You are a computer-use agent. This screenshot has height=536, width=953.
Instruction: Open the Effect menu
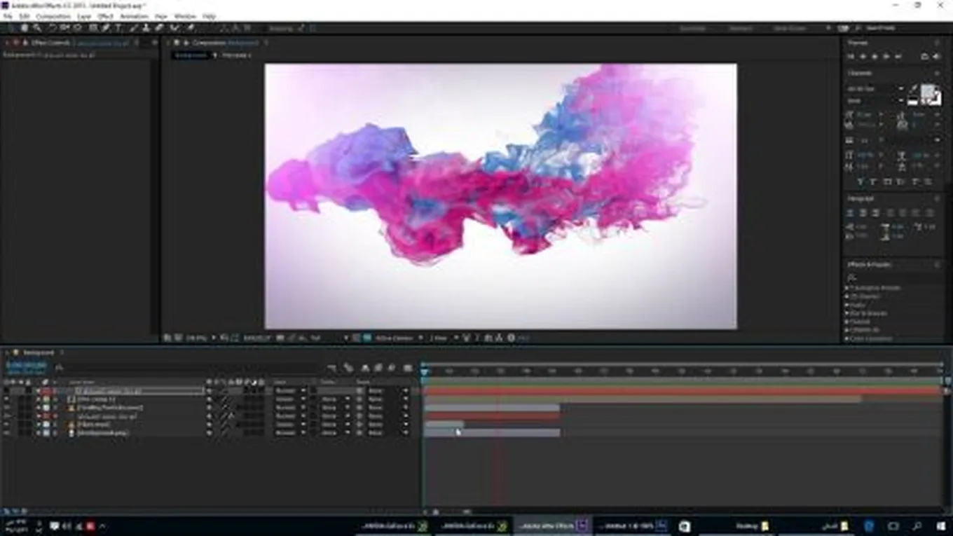click(x=105, y=16)
